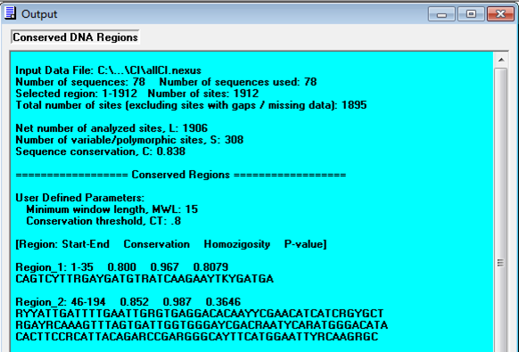Click the scrollbar up arrow
Image resolution: width=519 pixels, height=352 pixels.
click(501, 60)
